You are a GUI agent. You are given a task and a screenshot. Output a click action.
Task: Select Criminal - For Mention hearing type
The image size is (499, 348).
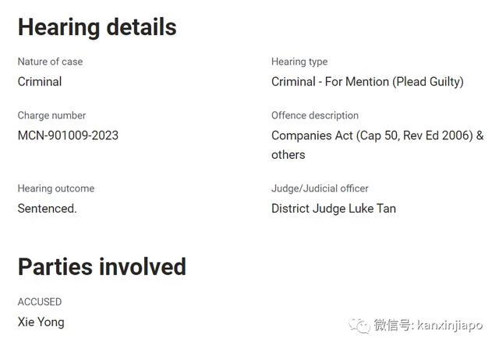tap(367, 82)
